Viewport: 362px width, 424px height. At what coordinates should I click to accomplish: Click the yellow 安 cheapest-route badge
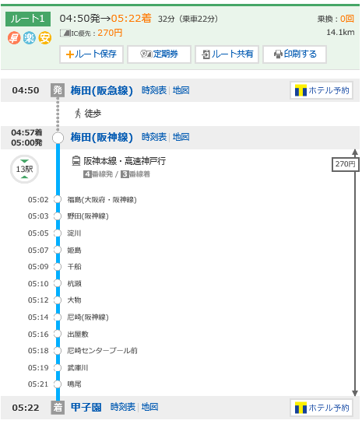(x=44, y=38)
